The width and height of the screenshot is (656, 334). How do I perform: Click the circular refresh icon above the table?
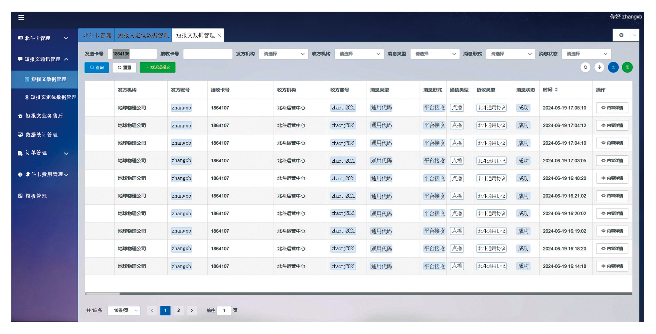click(585, 67)
